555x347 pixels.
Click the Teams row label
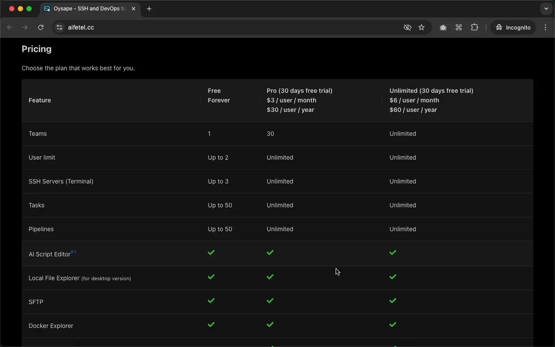pyautogui.click(x=37, y=134)
